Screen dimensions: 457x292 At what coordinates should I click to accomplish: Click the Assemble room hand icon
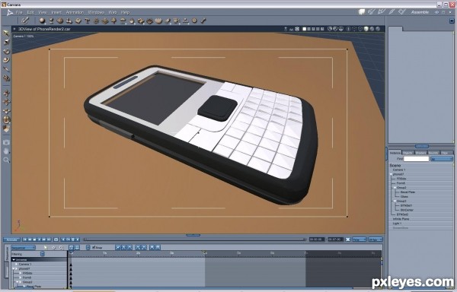coord(362,11)
